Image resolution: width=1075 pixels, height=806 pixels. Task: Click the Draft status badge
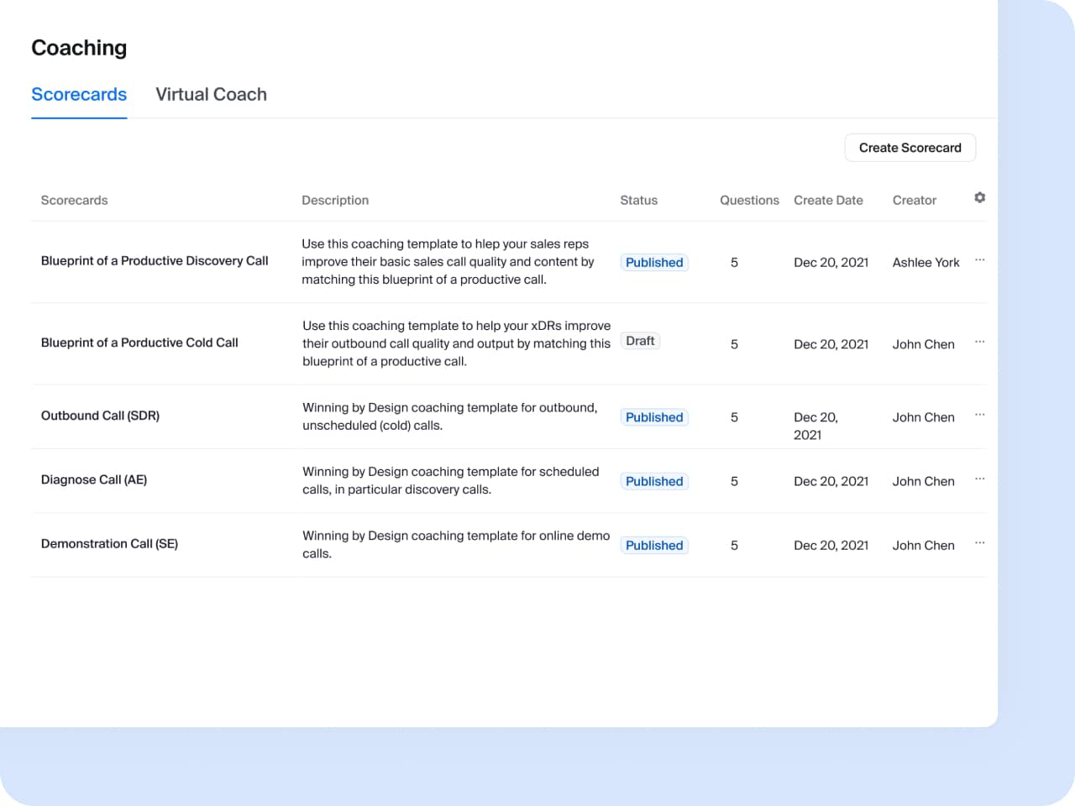click(640, 341)
